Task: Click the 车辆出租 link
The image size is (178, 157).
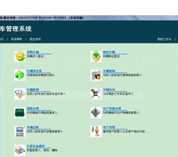Action: [33, 127]
